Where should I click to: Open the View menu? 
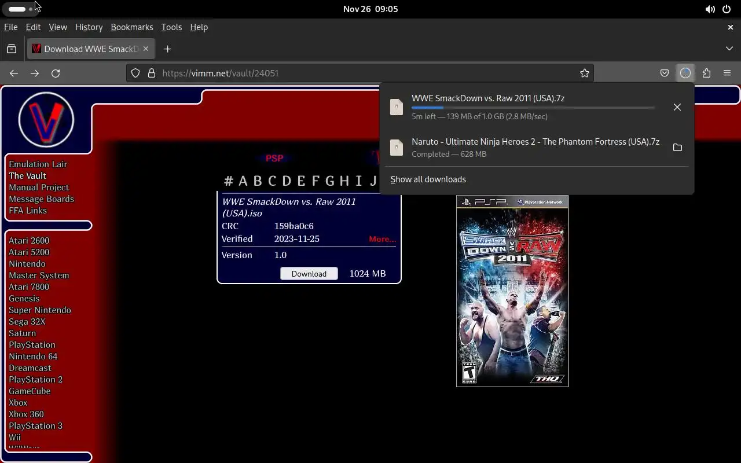(x=58, y=27)
